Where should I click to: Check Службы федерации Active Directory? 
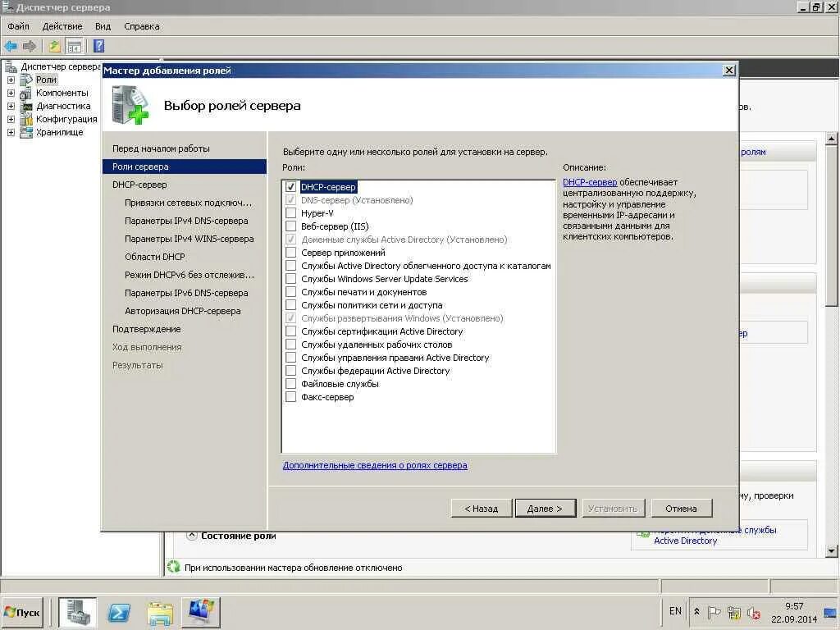coord(290,371)
